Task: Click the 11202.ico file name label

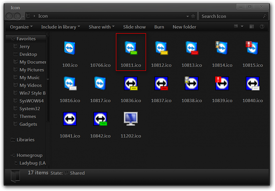Action: (x=131, y=136)
